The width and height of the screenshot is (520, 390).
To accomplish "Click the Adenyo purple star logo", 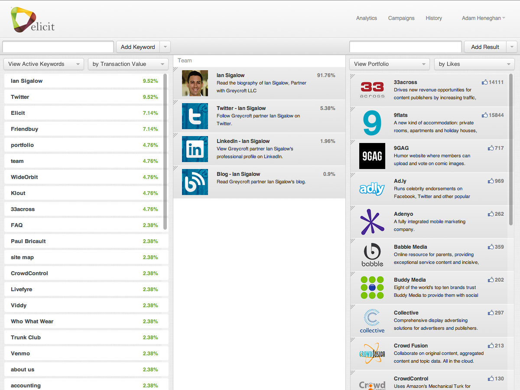I will (x=372, y=222).
